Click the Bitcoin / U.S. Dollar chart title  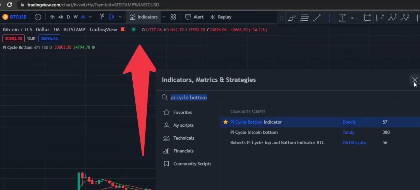pyautogui.click(x=26, y=30)
